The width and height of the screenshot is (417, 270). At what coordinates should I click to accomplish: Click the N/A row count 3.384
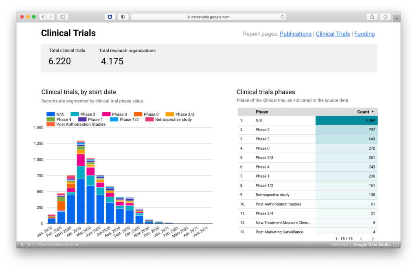pyautogui.click(x=370, y=120)
